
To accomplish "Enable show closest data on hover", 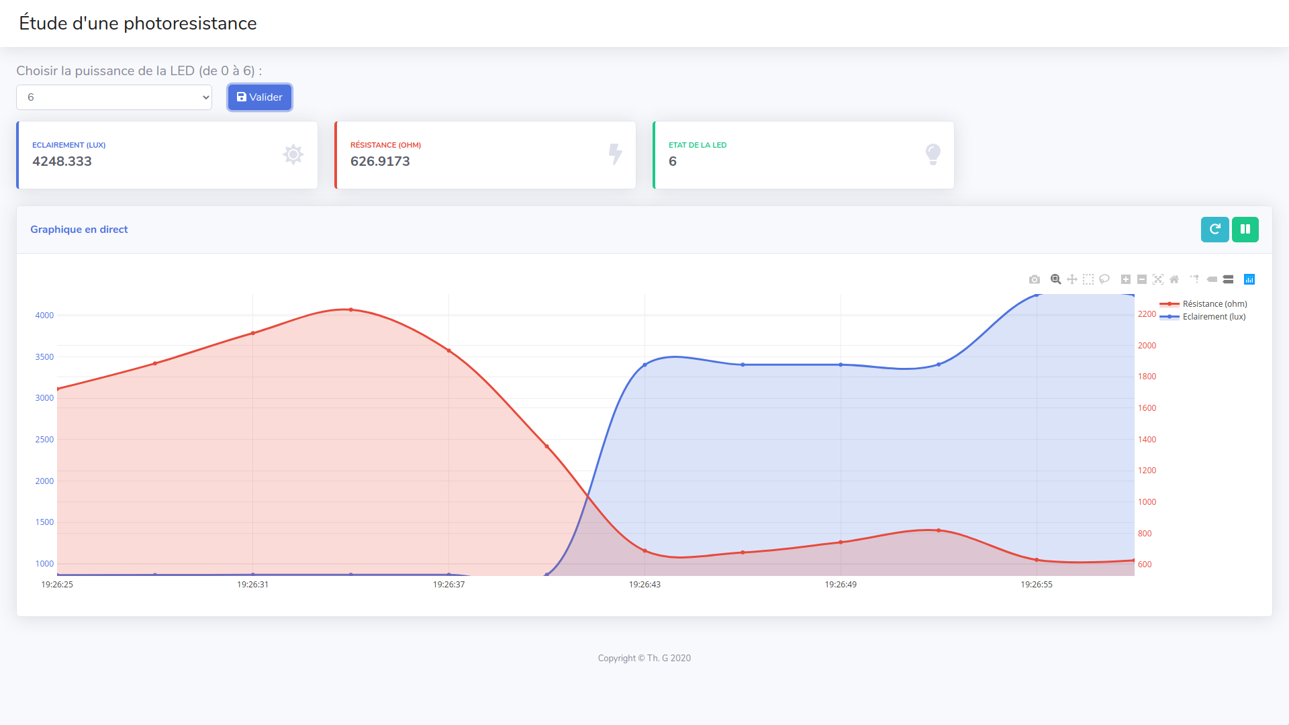I will pyautogui.click(x=1212, y=279).
